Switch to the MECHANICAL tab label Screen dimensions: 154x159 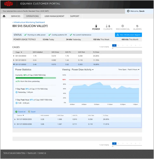pos(123,29)
